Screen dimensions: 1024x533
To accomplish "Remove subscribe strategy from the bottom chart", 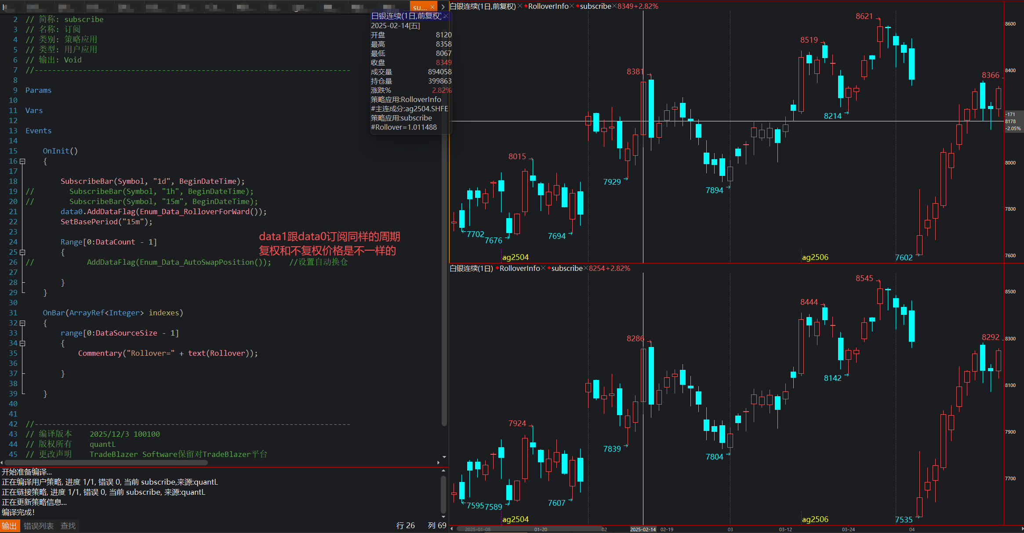I will [x=586, y=268].
